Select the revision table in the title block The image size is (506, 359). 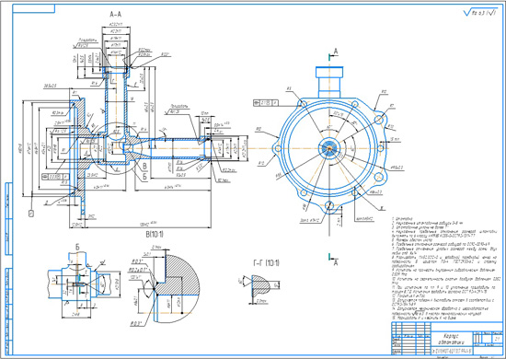[x=411, y=339]
